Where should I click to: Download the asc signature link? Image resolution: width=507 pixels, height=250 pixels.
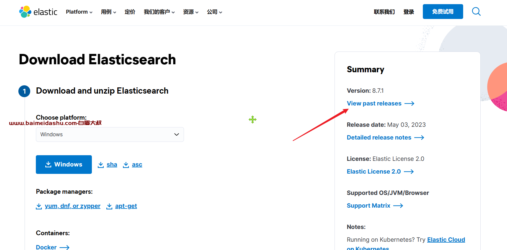137,164
